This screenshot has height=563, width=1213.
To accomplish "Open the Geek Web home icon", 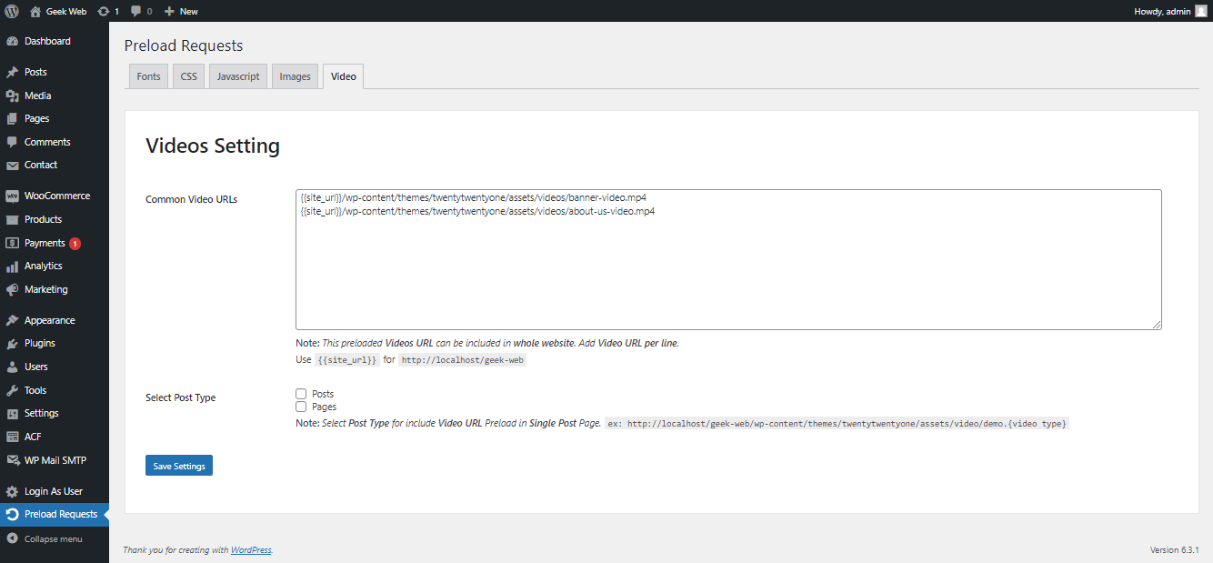I will point(35,11).
